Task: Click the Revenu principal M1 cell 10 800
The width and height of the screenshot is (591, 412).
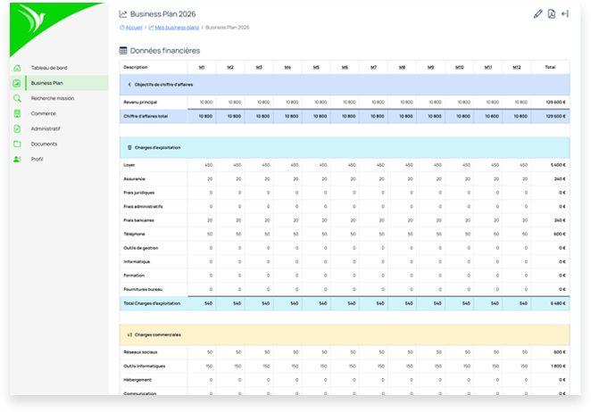Action: (x=206, y=102)
